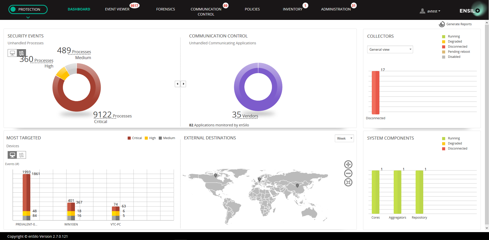Viewport: 489px width, 240px height.
Task: Open the General view dropdown in Collectors
Action: point(390,49)
